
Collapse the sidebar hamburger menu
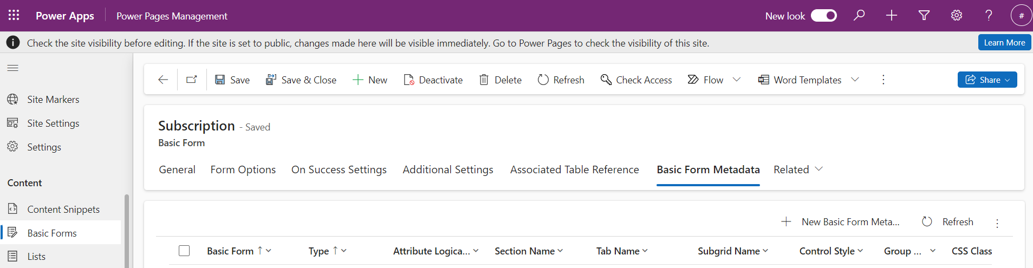coord(13,68)
